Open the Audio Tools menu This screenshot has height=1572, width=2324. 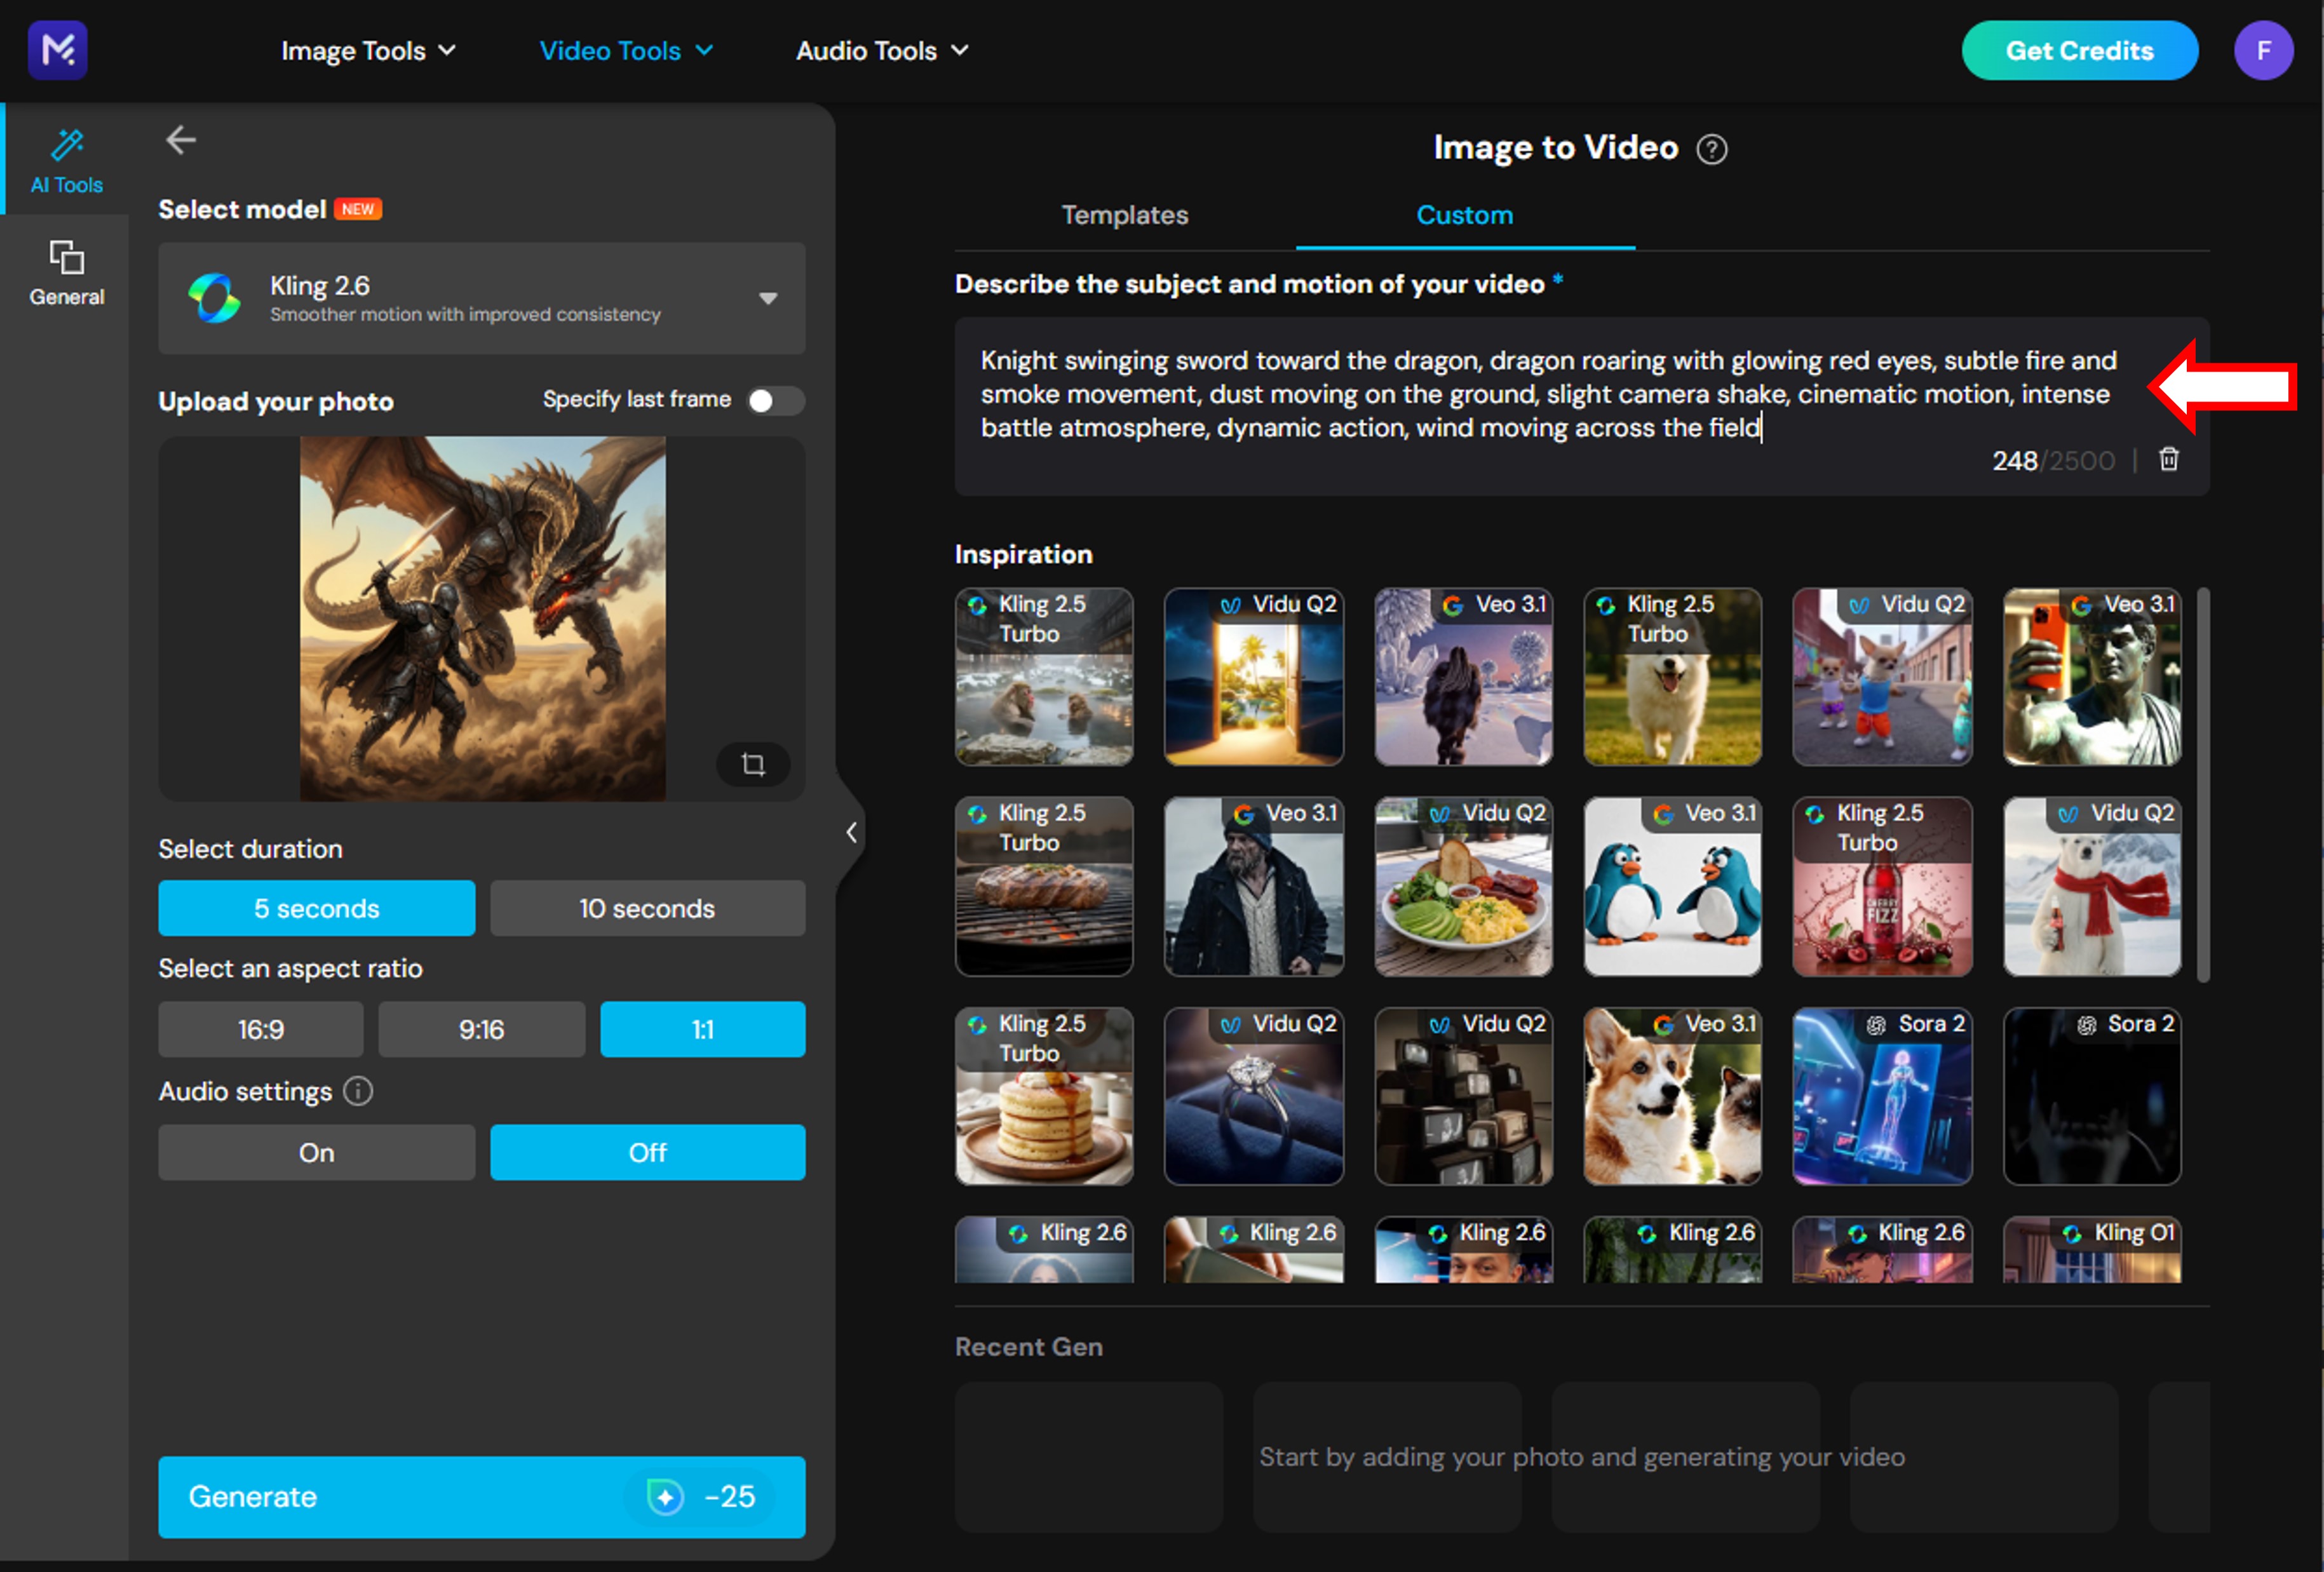click(881, 51)
